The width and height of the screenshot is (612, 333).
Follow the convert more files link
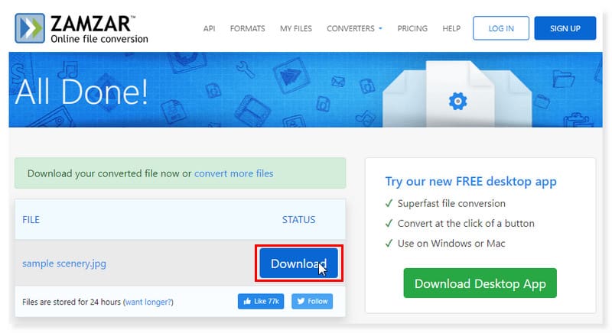point(233,173)
